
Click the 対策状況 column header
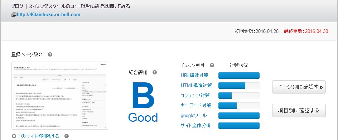[238, 66]
